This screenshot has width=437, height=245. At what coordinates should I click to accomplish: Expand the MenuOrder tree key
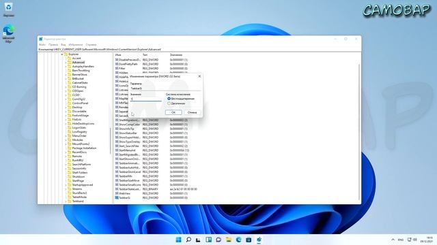click(66, 136)
